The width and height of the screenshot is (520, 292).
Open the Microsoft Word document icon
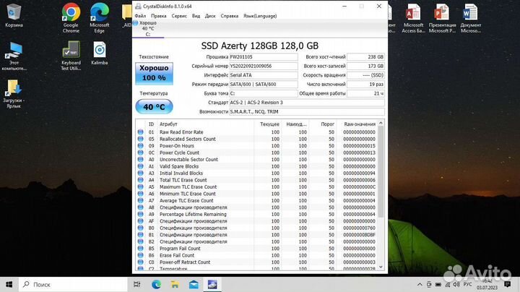471,18
